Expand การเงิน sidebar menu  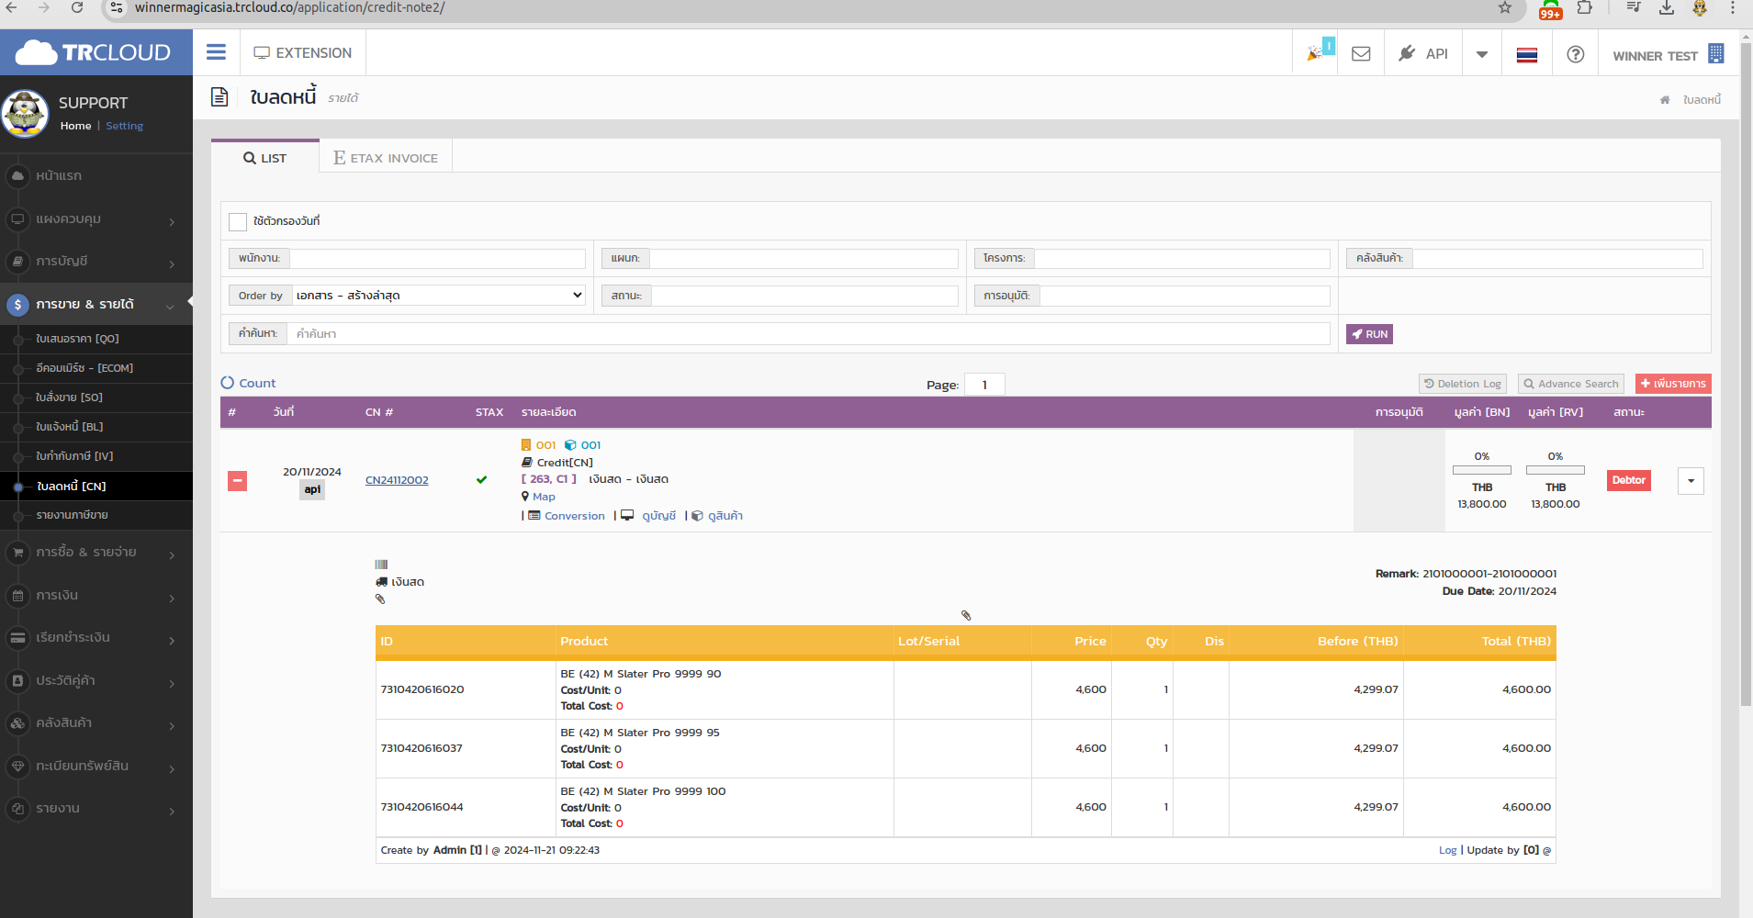pyautogui.click(x=96, y=595)
